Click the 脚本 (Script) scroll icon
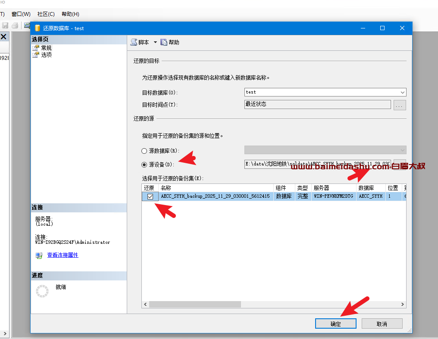The image size is (438, 339). click(134, 42)
